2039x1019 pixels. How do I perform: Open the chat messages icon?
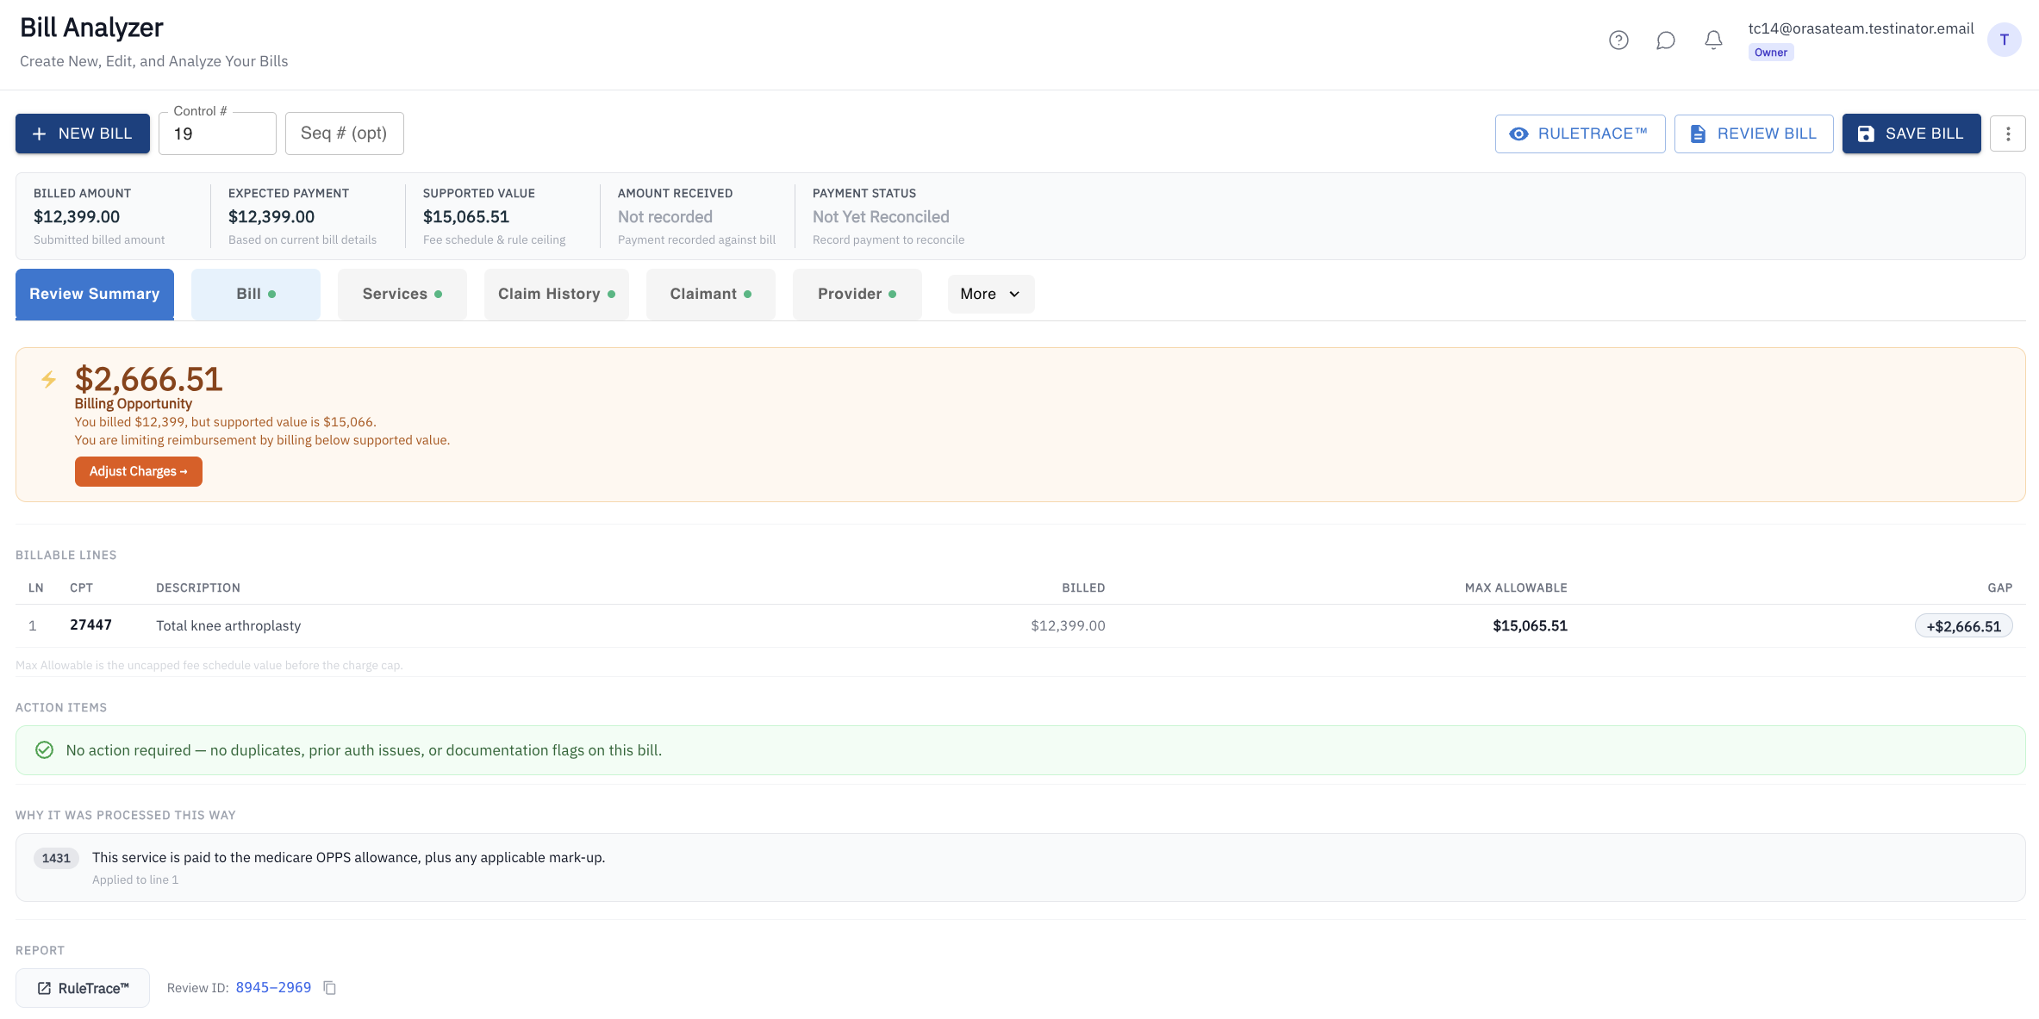point(1666,40)
